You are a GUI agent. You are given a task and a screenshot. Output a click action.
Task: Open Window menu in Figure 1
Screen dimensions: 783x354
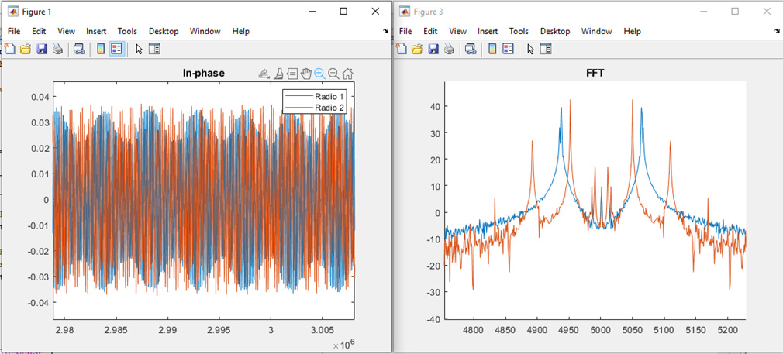pos(205,31)
